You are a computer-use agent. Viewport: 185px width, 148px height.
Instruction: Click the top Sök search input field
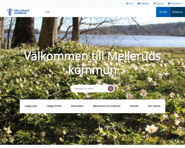pos(100,12)
